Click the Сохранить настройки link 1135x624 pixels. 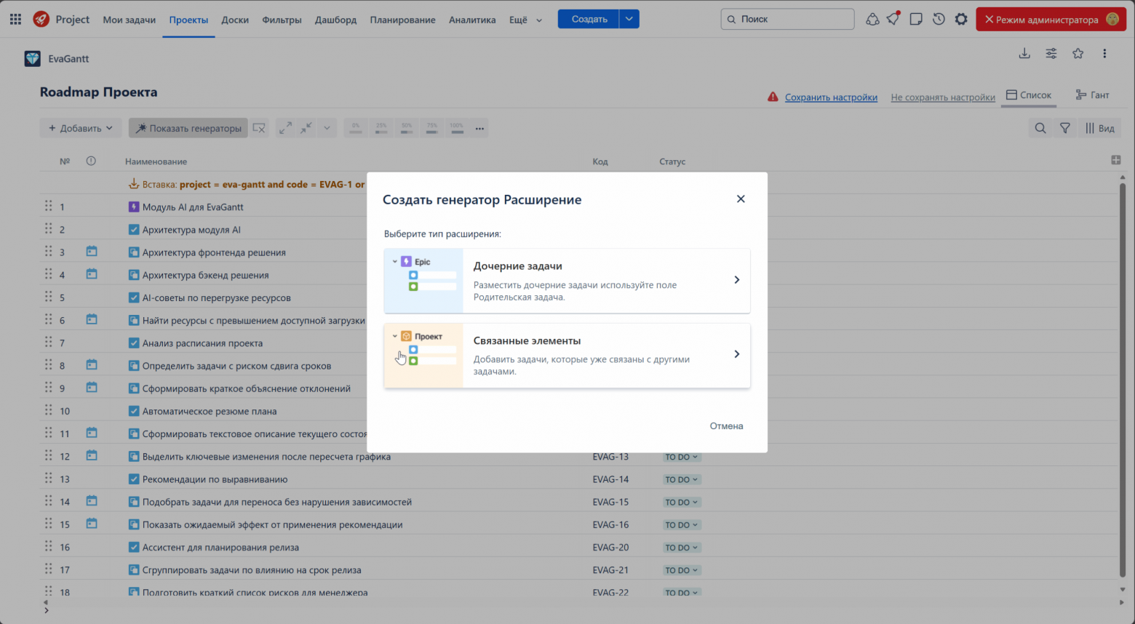tap(831, 97)
